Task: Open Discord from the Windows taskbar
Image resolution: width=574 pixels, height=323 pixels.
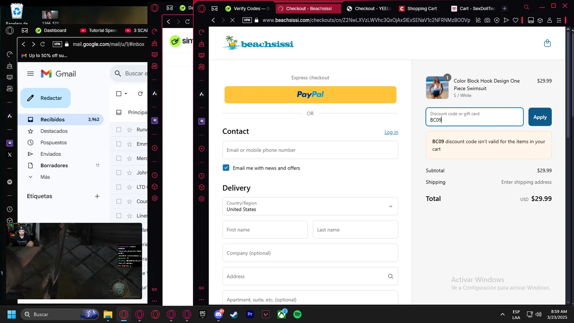Action: tap(219, 314)
